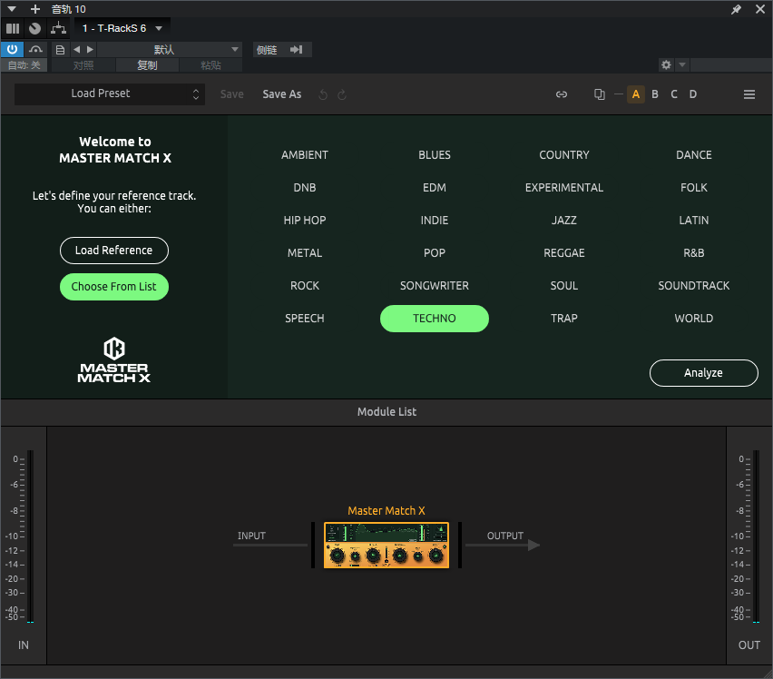
Task: Click the compare headphone-arc icon
Action: (35, 49)
